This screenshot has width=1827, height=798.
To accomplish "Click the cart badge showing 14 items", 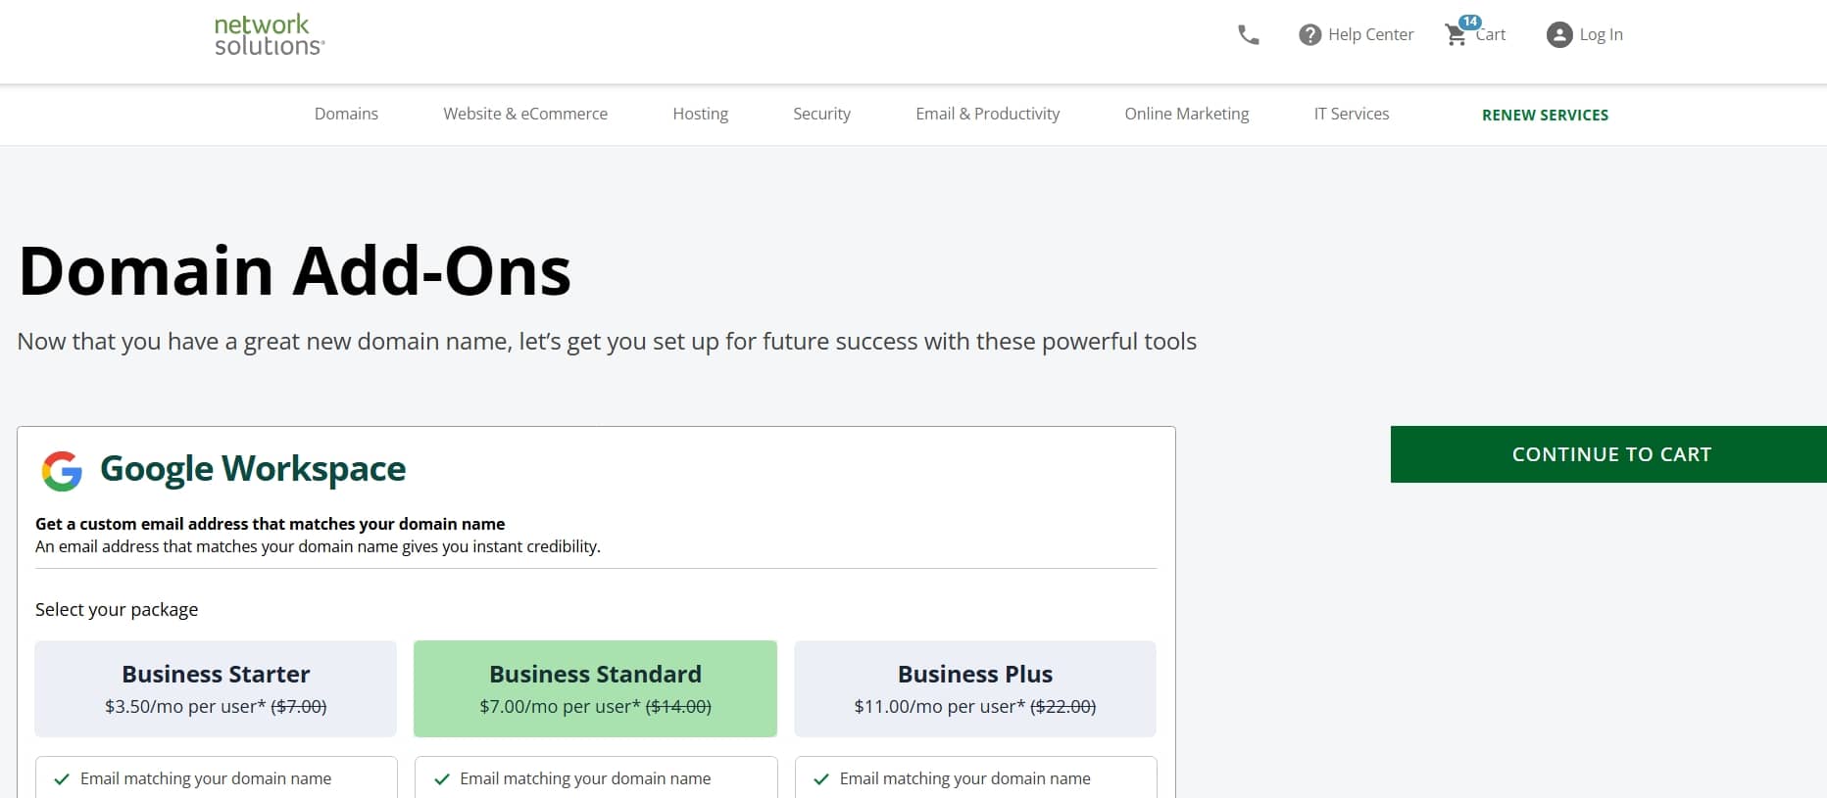I will coord(1469,21).
